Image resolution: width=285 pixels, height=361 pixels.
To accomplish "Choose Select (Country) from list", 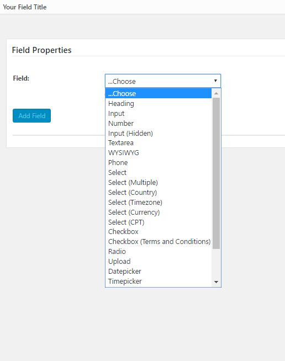I will 159,192.
